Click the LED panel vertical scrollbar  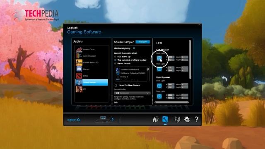click(190, 59)
